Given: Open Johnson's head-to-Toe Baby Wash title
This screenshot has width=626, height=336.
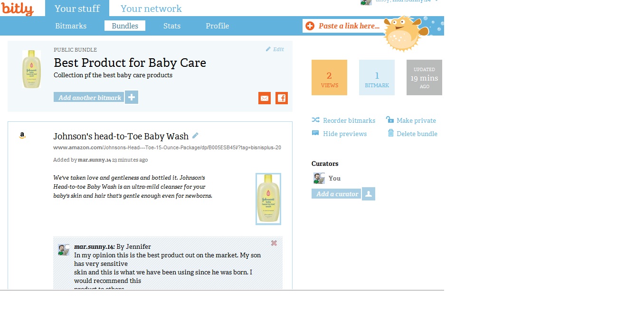Looking at the screenshot, I should point(121,136).
